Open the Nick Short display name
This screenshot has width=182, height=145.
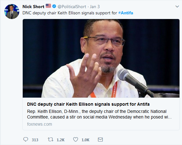[33, 7]
